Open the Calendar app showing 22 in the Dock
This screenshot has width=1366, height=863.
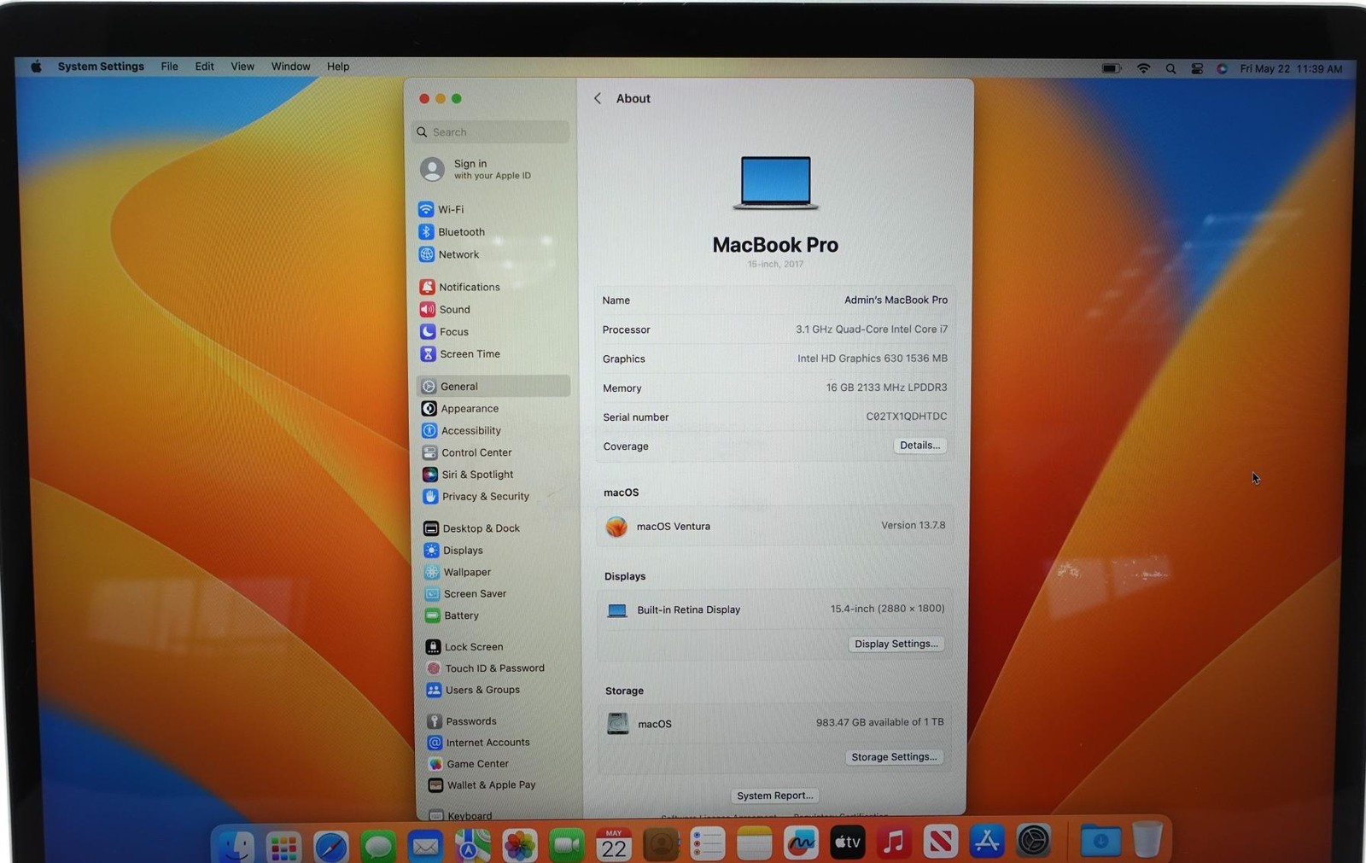tap(614, 845)
